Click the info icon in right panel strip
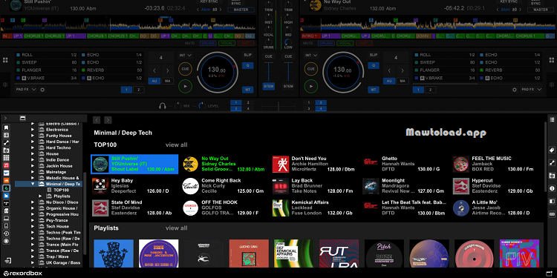The width and height of the screenshot is (557, 278). pos(552,188)
